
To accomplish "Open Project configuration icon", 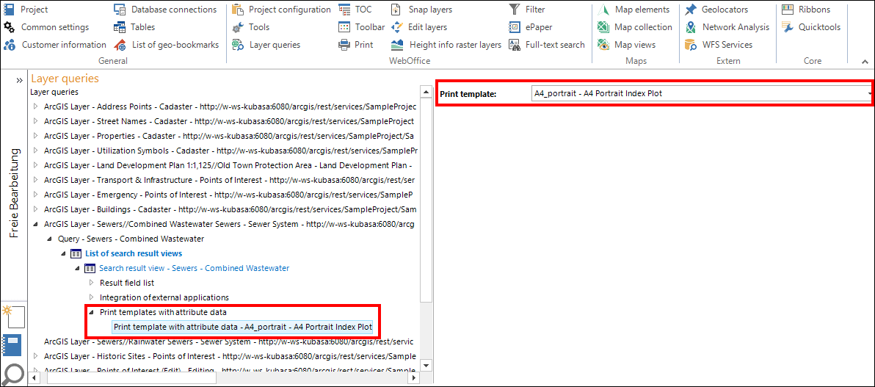I will coord(238,10).
